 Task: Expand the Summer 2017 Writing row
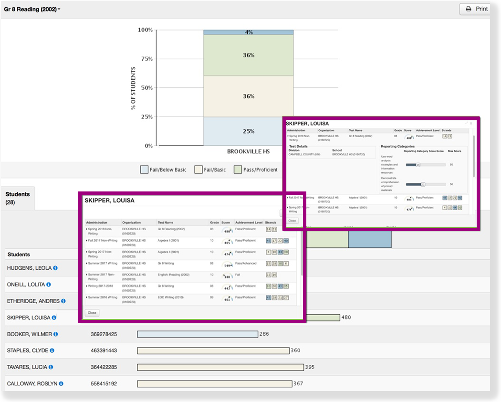[x=86, y=263]
